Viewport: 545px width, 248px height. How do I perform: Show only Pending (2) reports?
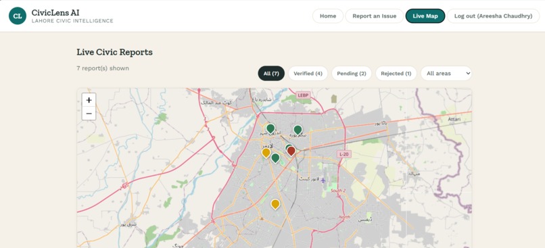[x=352, y=73]
